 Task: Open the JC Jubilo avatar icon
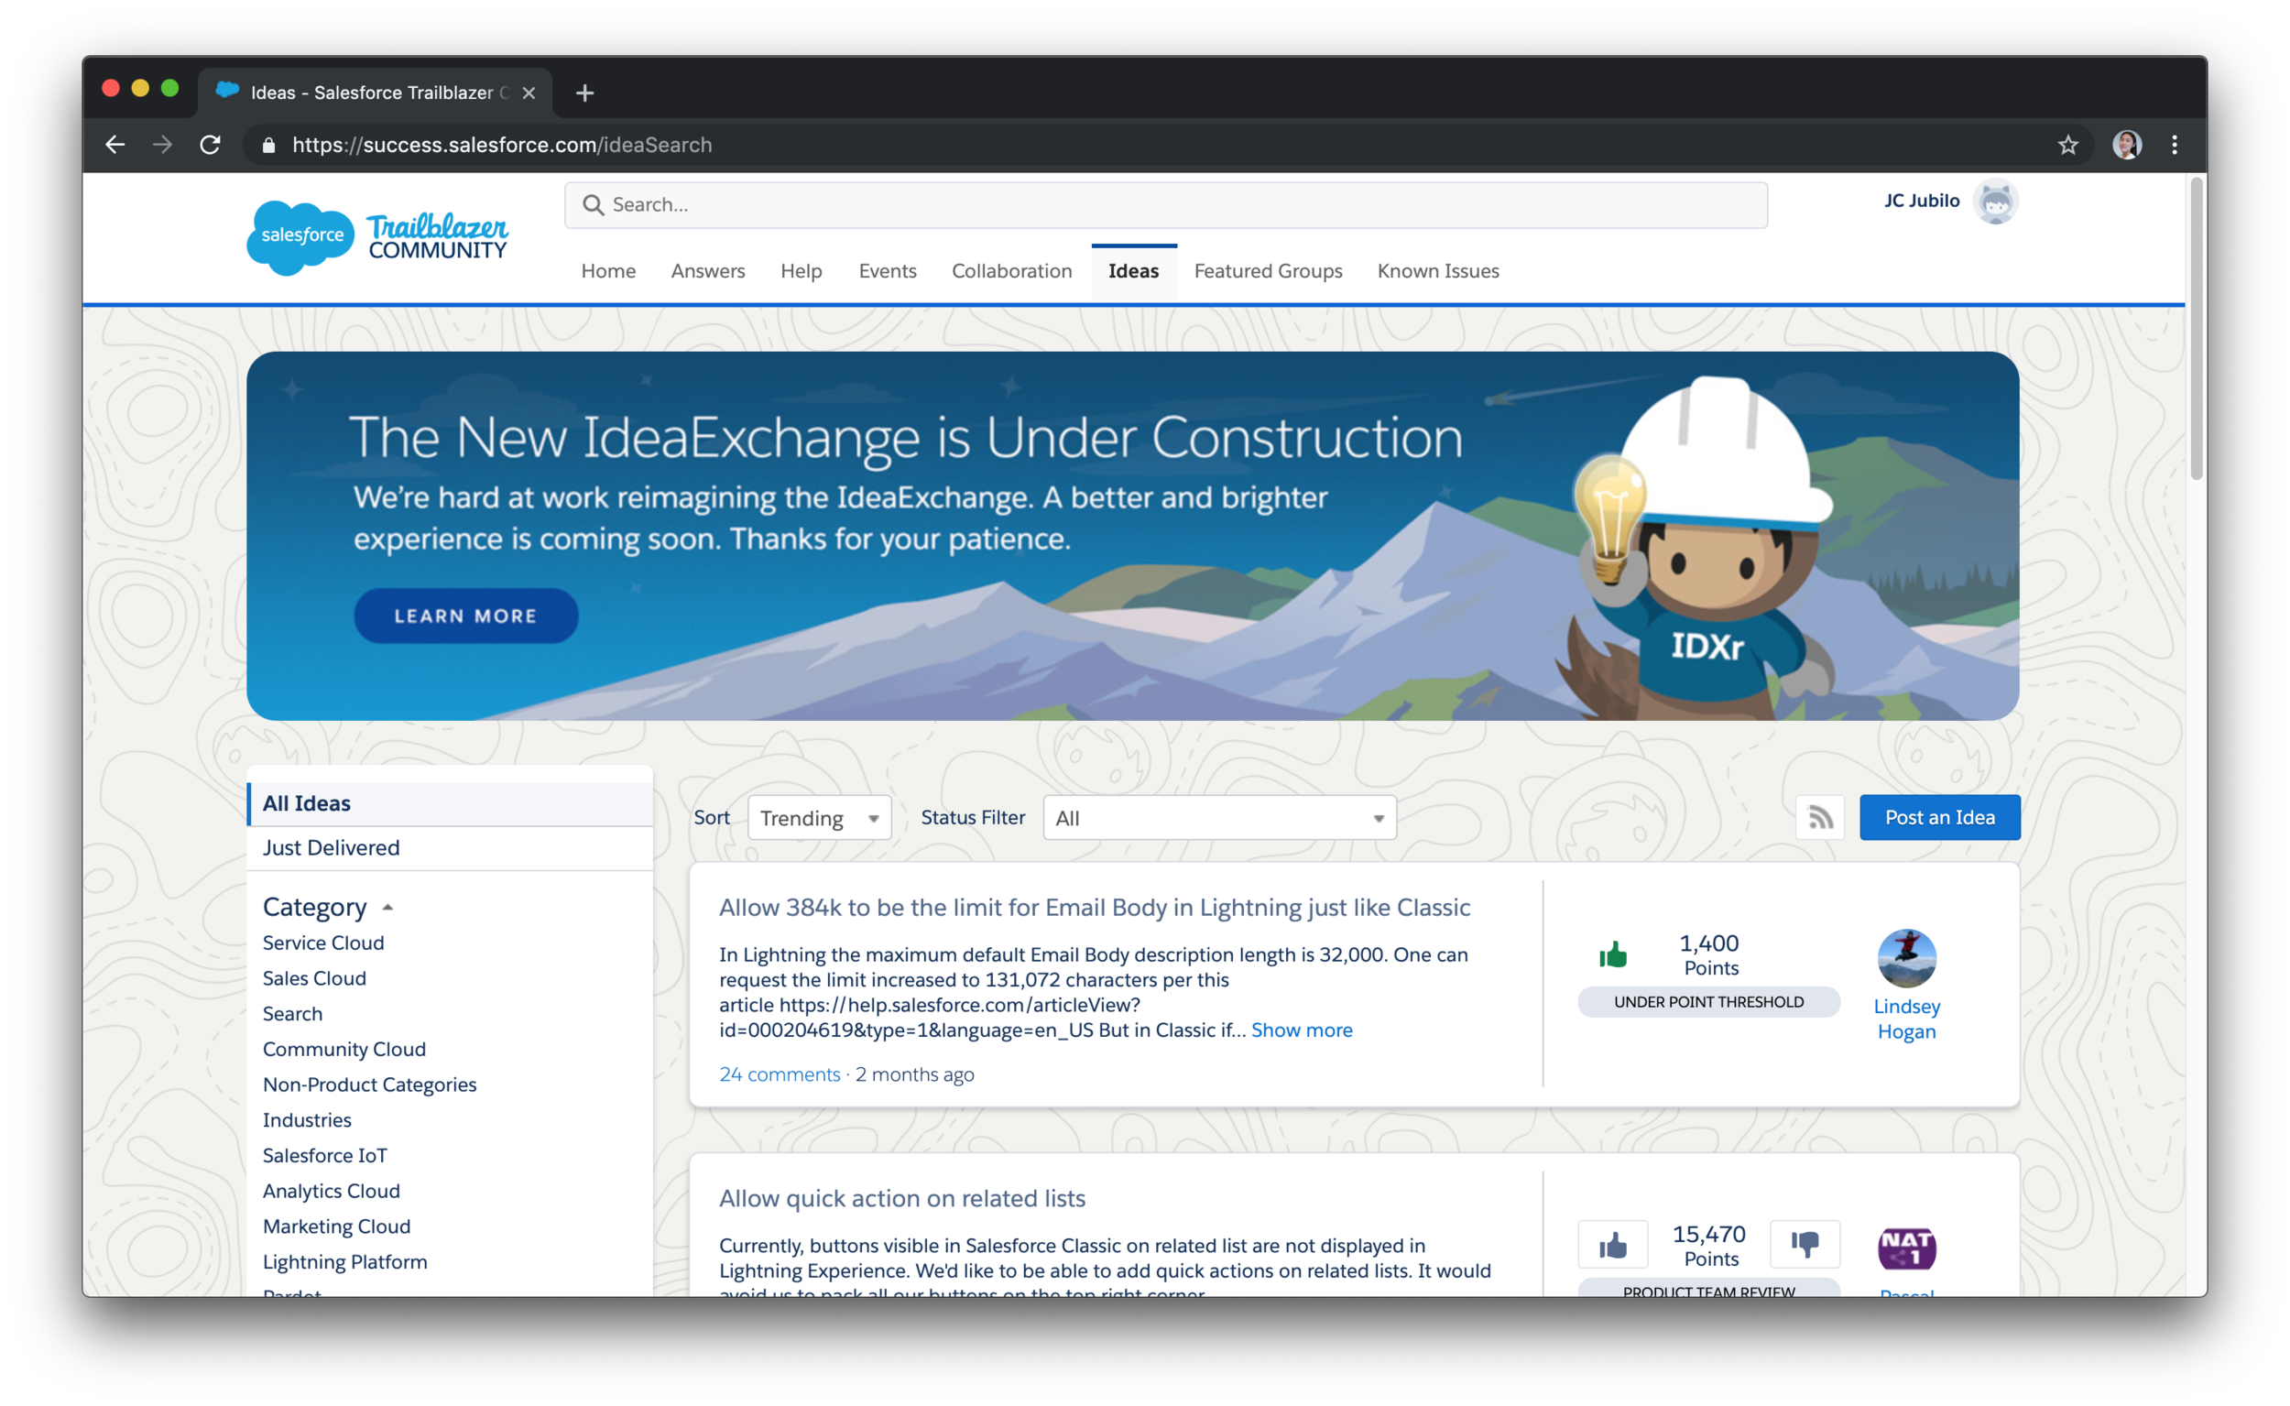tap(1995, 202)
